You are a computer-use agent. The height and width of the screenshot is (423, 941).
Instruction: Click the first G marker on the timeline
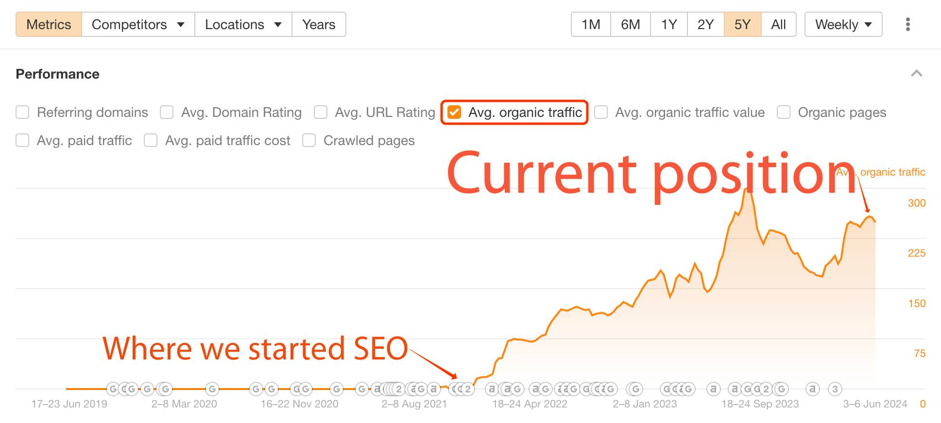113,389
